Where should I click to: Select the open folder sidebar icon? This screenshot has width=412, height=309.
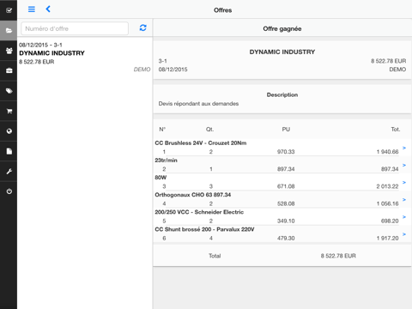(x=9, y=30)
